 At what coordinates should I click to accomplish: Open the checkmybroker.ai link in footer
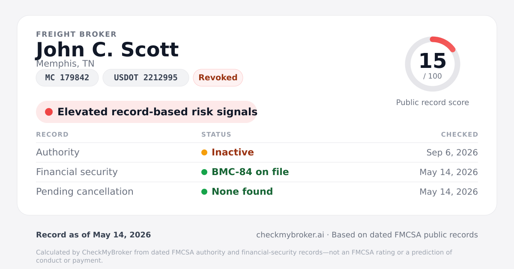tap(290, 235)
